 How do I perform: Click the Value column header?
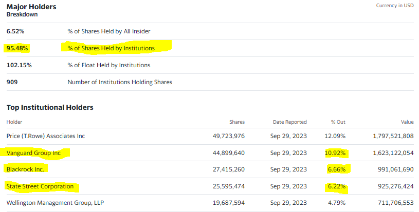click(407, 122)
